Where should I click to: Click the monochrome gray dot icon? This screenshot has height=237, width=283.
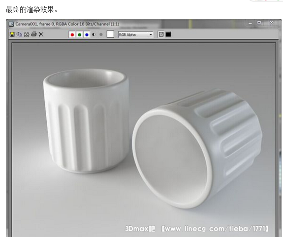click(101, 34)
